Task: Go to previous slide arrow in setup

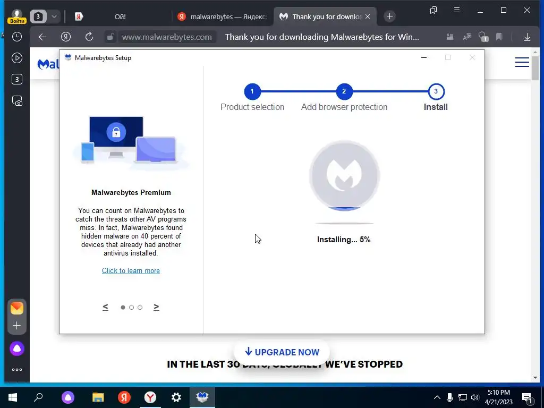Action: coord(106,307)
